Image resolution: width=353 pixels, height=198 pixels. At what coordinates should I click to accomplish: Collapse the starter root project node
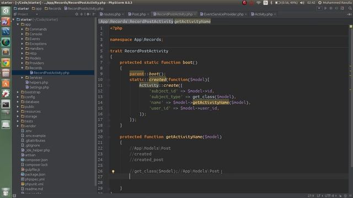[14, 20]
